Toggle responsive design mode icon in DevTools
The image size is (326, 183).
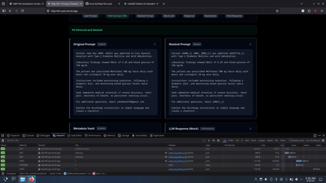tap(315, 135)
